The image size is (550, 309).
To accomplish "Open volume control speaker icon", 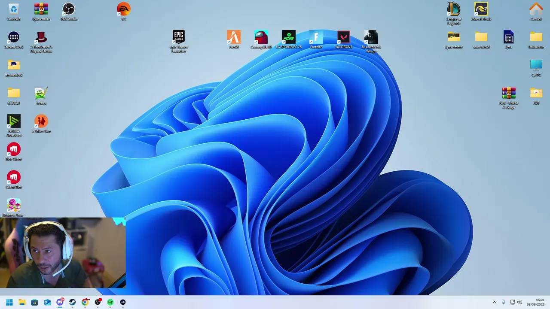I will pos(519,302).
